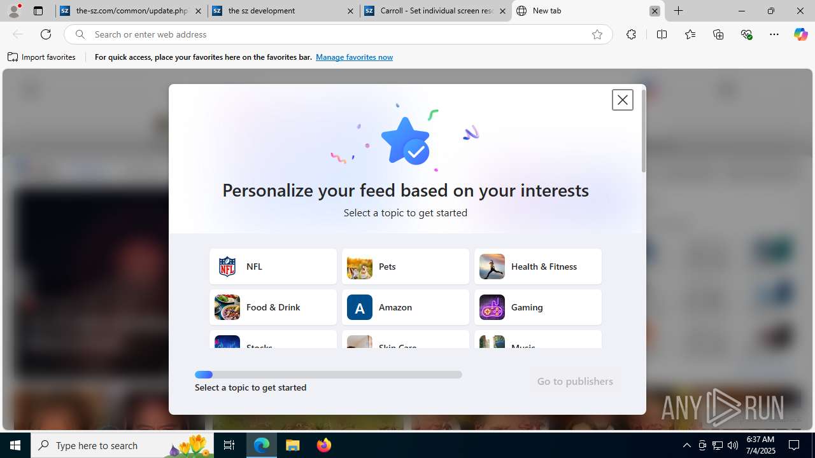Image resolution: width=815 pixels, height=458 pixels.
Task: Open Copilot sidebar icon
Action: pyautogui.click(x=800, y=34)
